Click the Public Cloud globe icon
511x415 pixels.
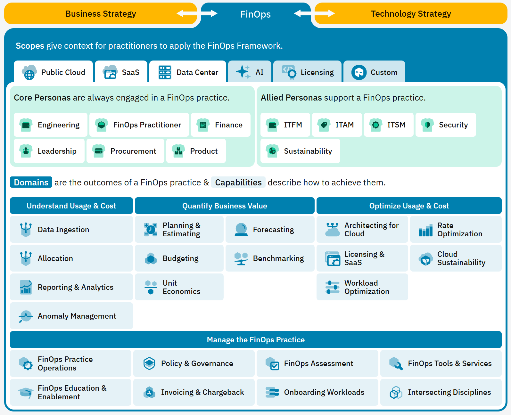coord(29,72)
